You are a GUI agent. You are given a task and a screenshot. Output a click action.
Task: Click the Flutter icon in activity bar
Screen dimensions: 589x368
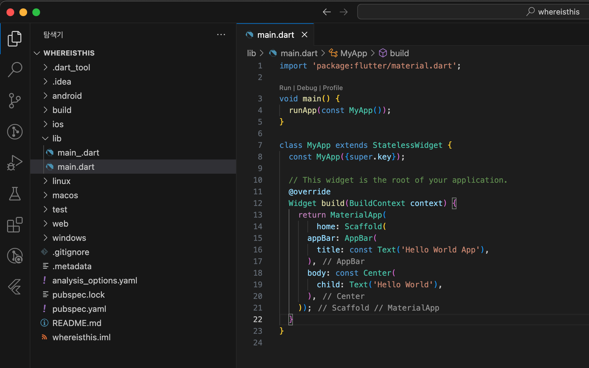[x=15, y=287]
